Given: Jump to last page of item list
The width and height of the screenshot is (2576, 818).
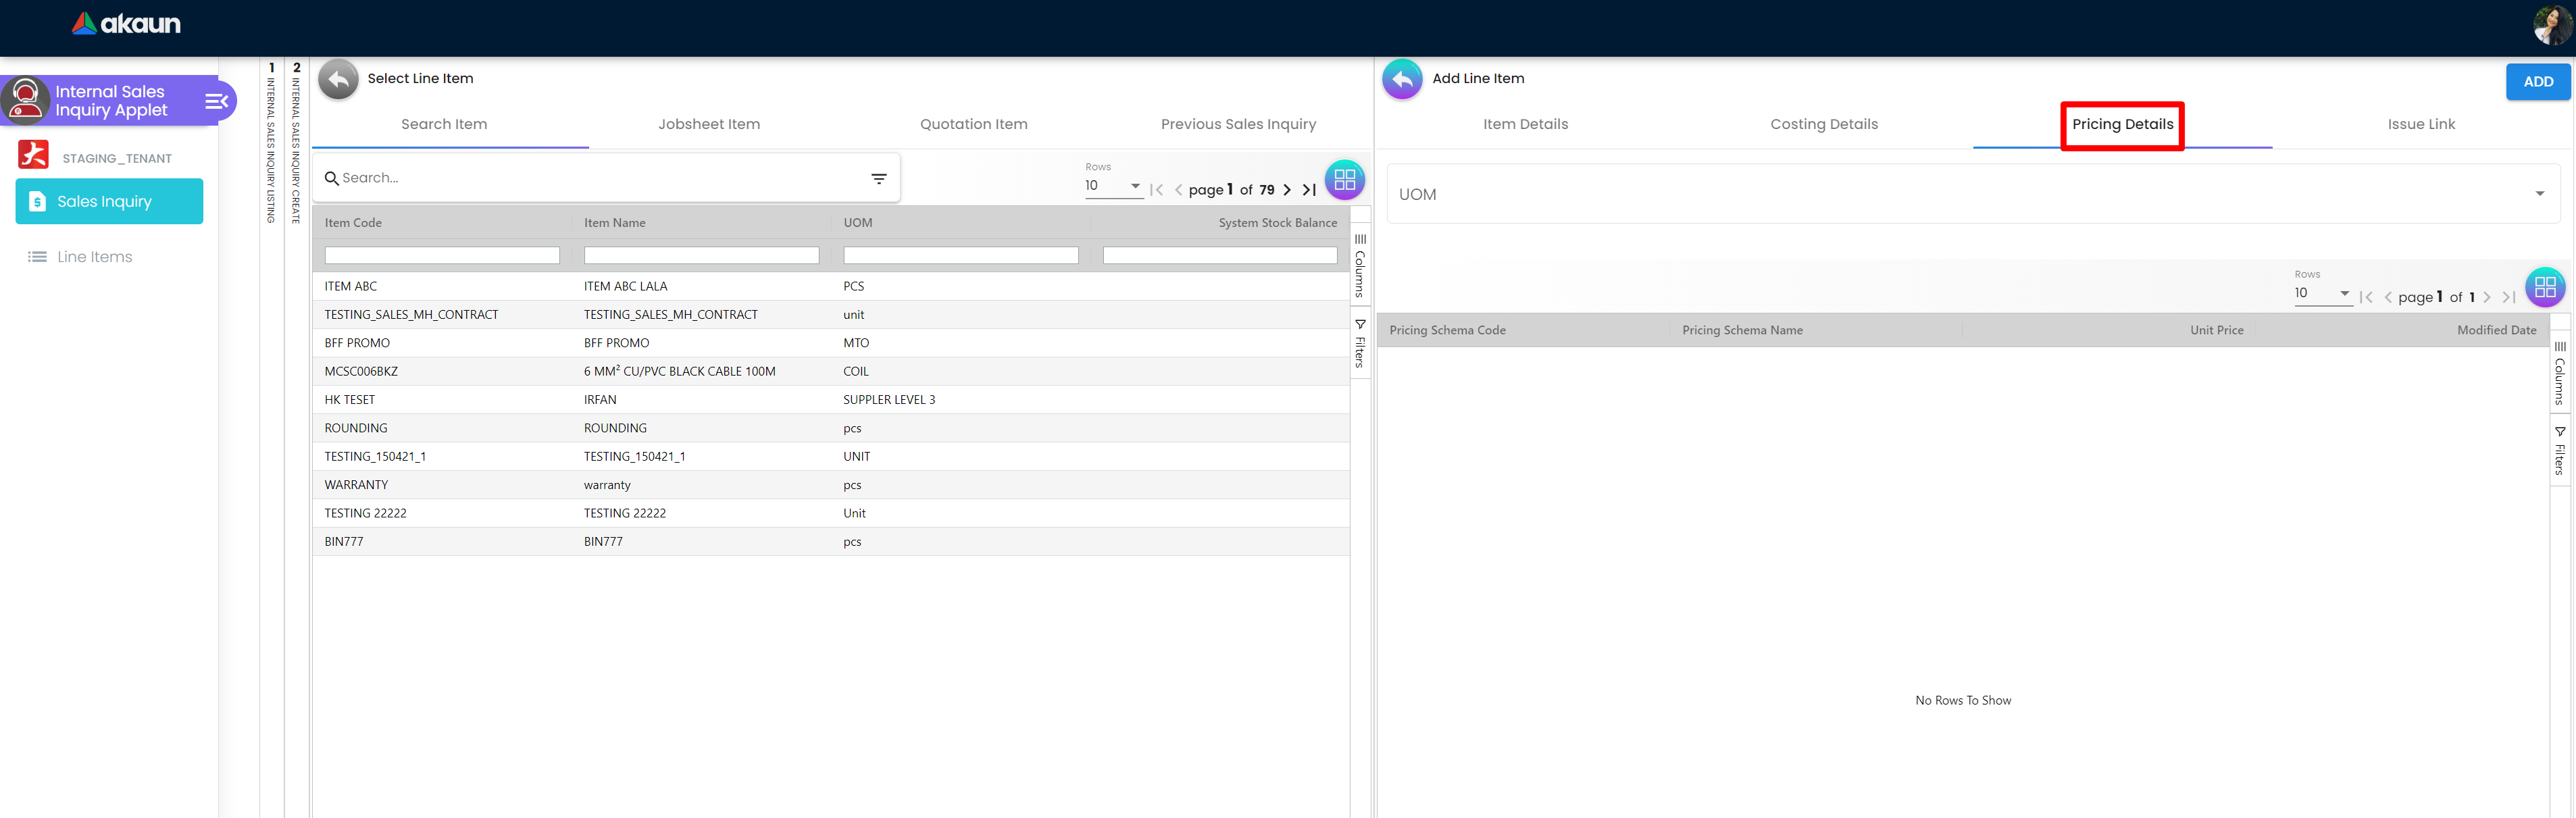Looking at the screenshot, I should point(1309,190).
